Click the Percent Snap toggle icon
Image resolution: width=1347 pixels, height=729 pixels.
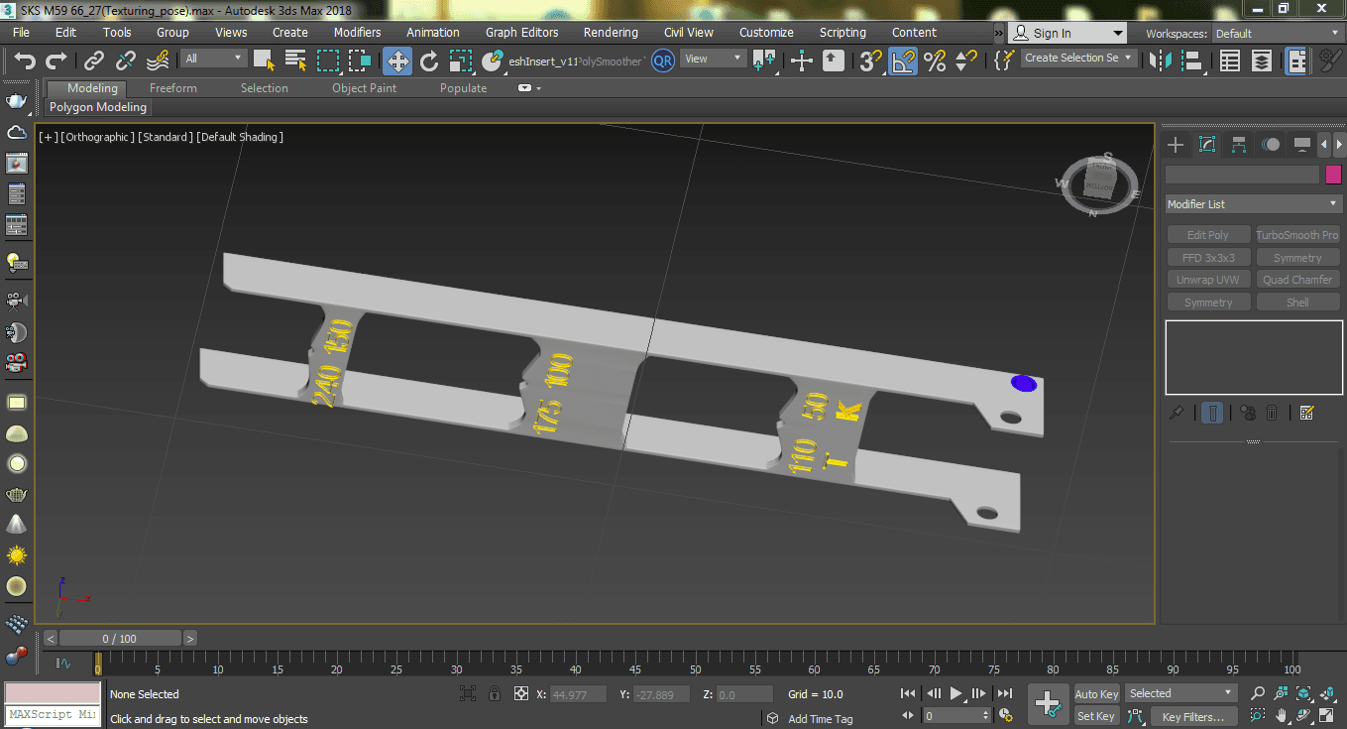tap(934, 61)
